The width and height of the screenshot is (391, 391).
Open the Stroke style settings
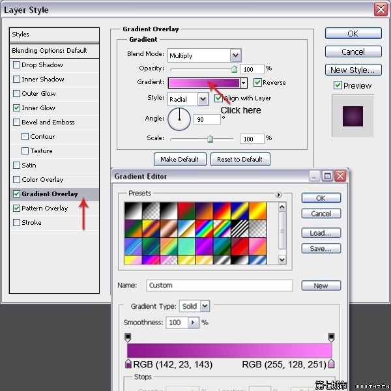click(31, 223)
